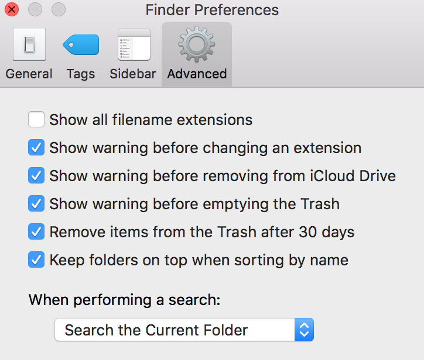Viewport: 424px width, 360px height.
Task: Enable Show all filename extensions
Action: tap(36, 119)
